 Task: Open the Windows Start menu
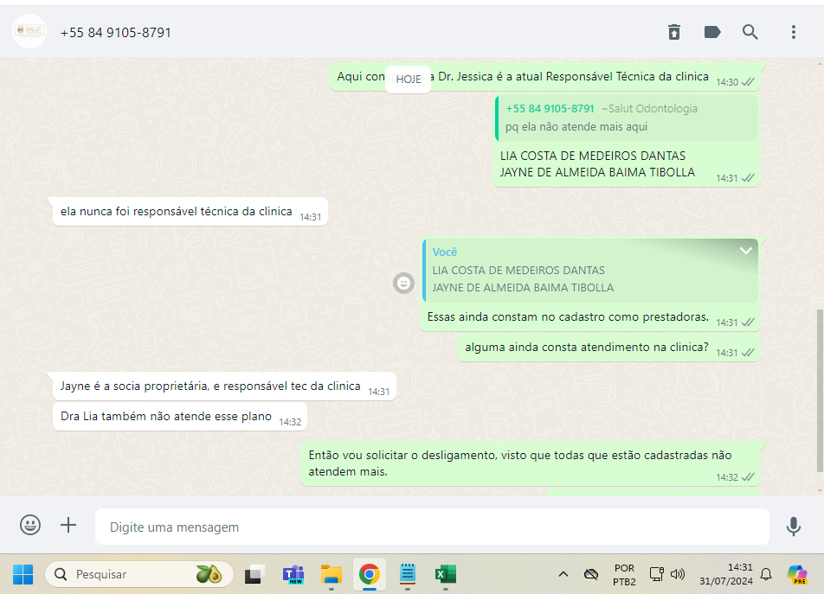[x=23, y=574]
